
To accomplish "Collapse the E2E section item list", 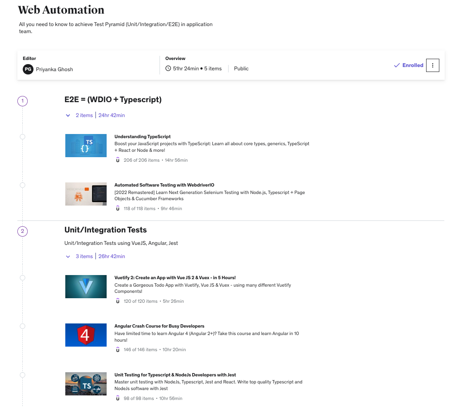I will coord(68,115).
